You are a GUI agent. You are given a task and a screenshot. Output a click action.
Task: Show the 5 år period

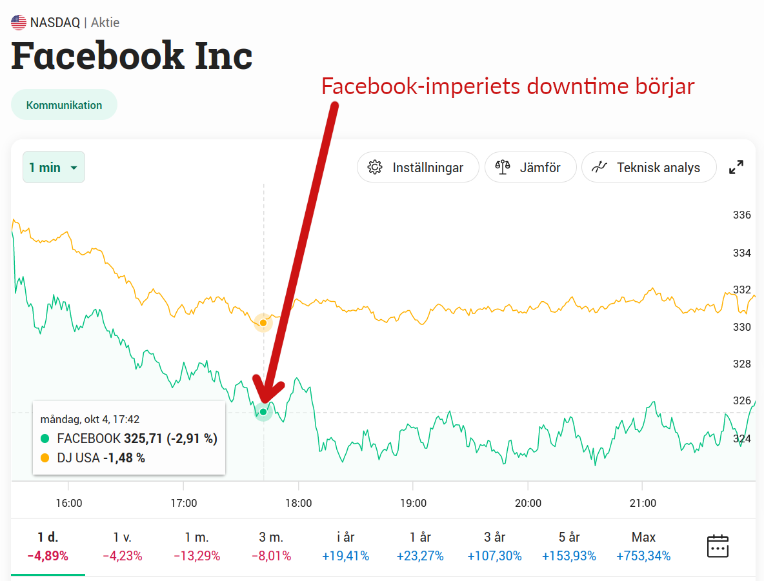tap(569, 546)
